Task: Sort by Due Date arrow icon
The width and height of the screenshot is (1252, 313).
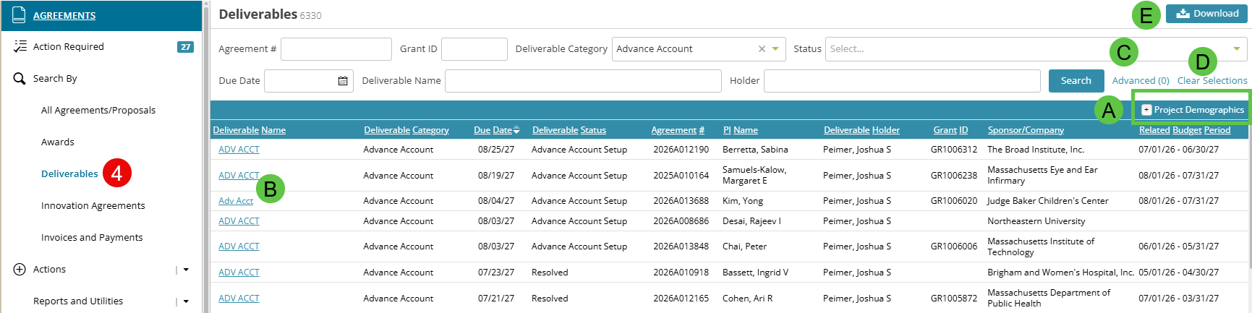Action: point(516,130)
